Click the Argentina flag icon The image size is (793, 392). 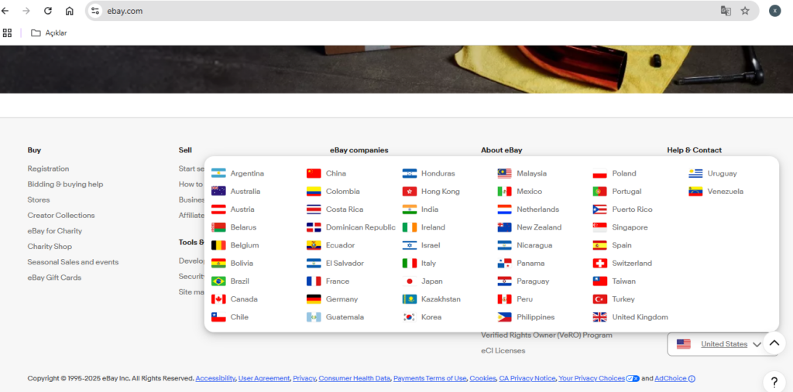pos(218,173)
